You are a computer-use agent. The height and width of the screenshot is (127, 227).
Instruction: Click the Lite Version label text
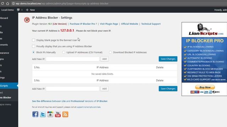point(60,24)
